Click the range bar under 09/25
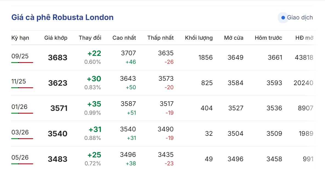Image resolution: width=325 pixels, height=170 pixels. pos(22,62)
